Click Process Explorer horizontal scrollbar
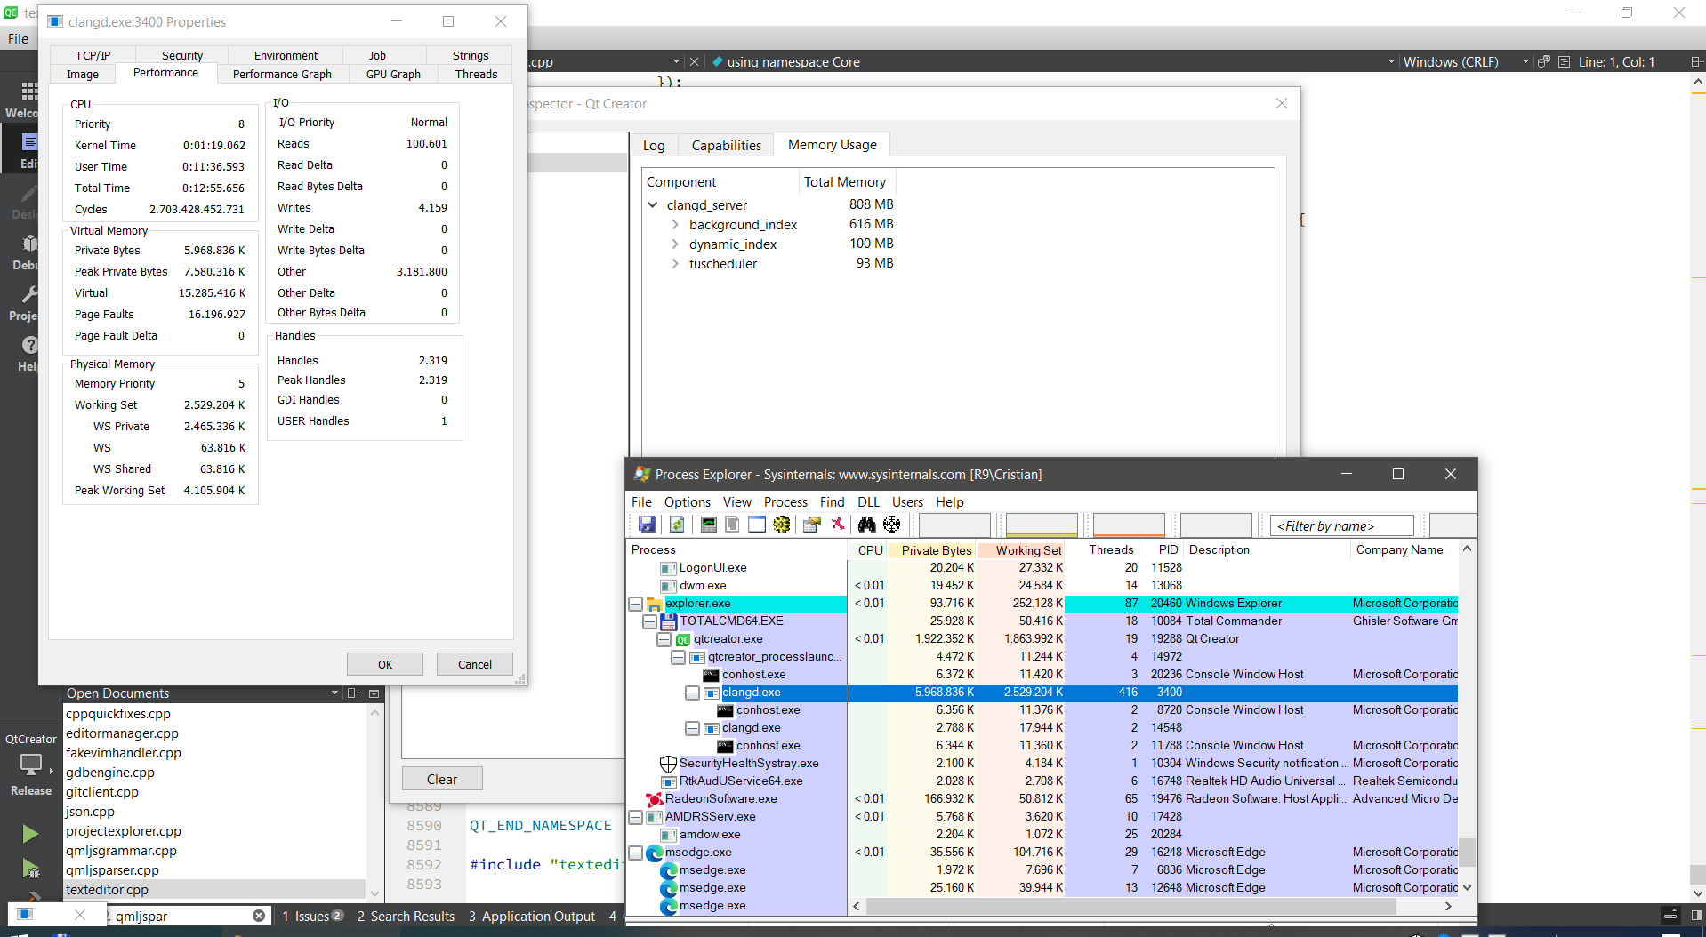Image resolution: width=1706 pixels, height=937 pixels. coord(1131,906)
